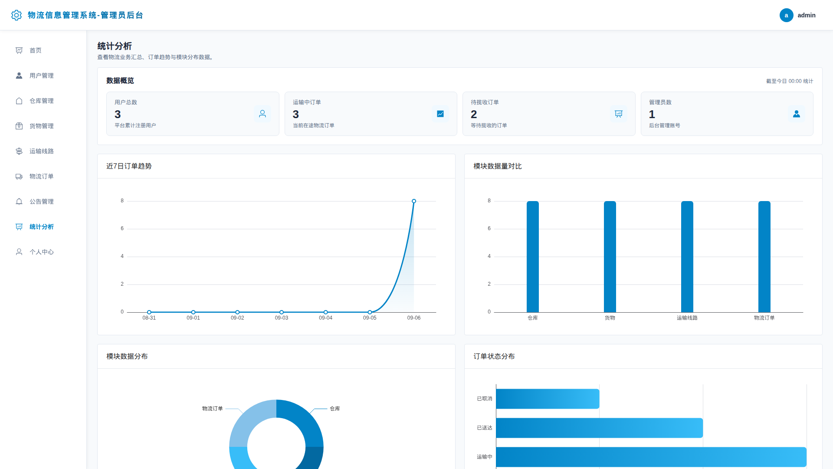Image resolution: width=833 pixels, height=469 pixels.
Task: Select 统计分析 label in the sidebar
Action: click(42, 227)
